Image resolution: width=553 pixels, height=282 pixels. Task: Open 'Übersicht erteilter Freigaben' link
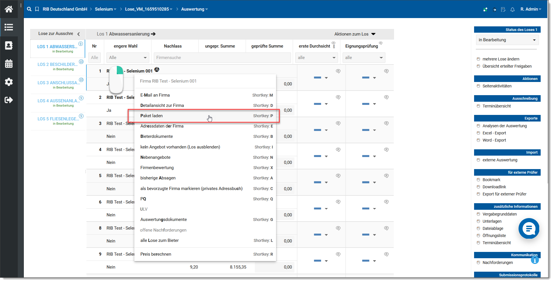(x=507, y=66)
